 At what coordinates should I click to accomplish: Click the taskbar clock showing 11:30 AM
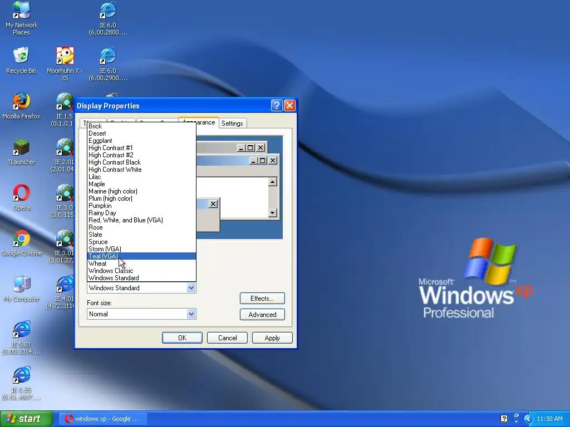(x=549, y=419)
